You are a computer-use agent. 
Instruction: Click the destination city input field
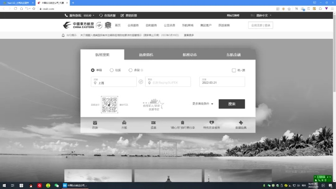click(x=168, y=82)
